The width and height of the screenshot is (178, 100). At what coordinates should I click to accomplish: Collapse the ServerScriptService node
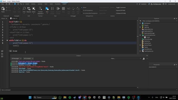tap(140, 35)
